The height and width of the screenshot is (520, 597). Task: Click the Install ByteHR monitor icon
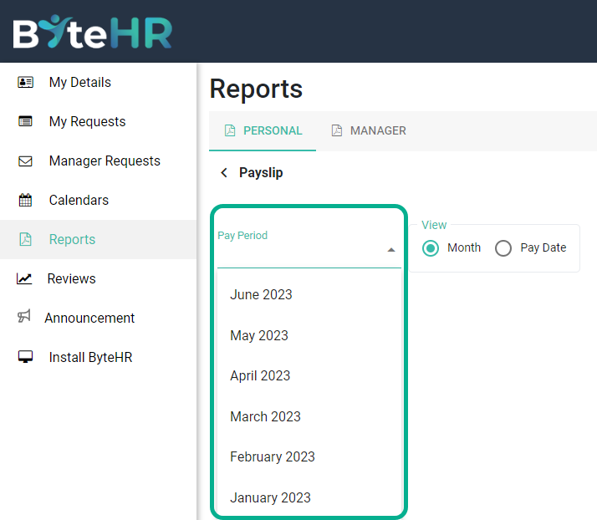tap(26, 357)
